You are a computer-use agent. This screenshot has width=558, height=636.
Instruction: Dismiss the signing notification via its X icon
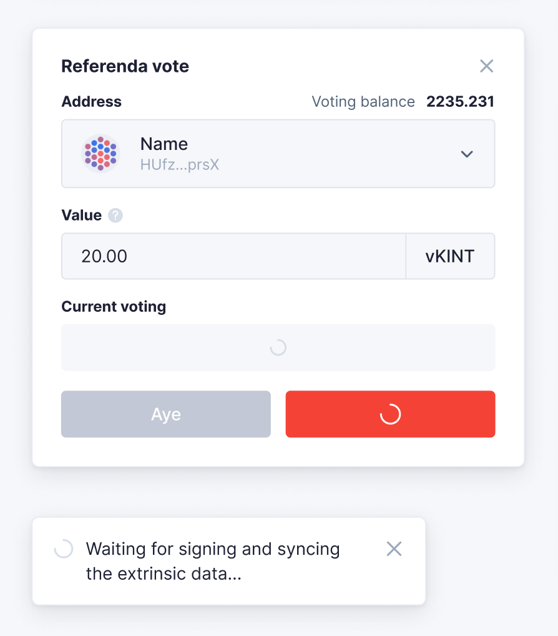[x=394, y=549]
